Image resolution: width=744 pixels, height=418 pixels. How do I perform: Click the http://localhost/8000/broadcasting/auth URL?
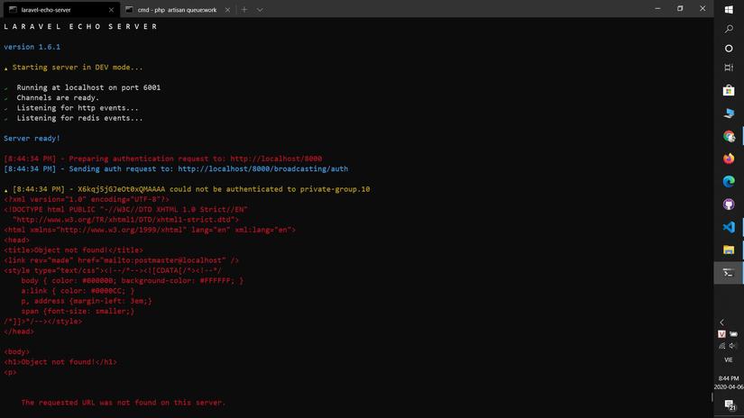[262, 168]
